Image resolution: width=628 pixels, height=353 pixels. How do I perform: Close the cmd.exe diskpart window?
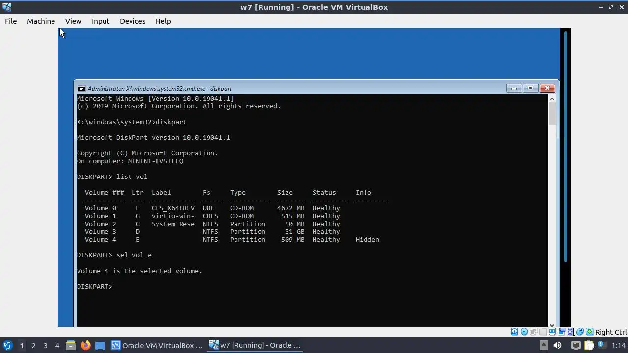click(547, 88)
